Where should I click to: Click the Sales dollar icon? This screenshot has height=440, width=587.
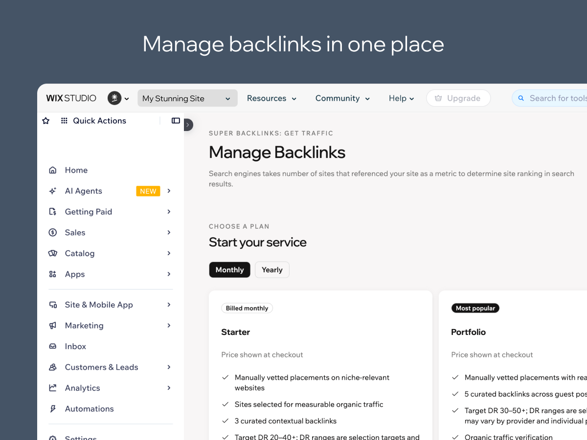53,233
